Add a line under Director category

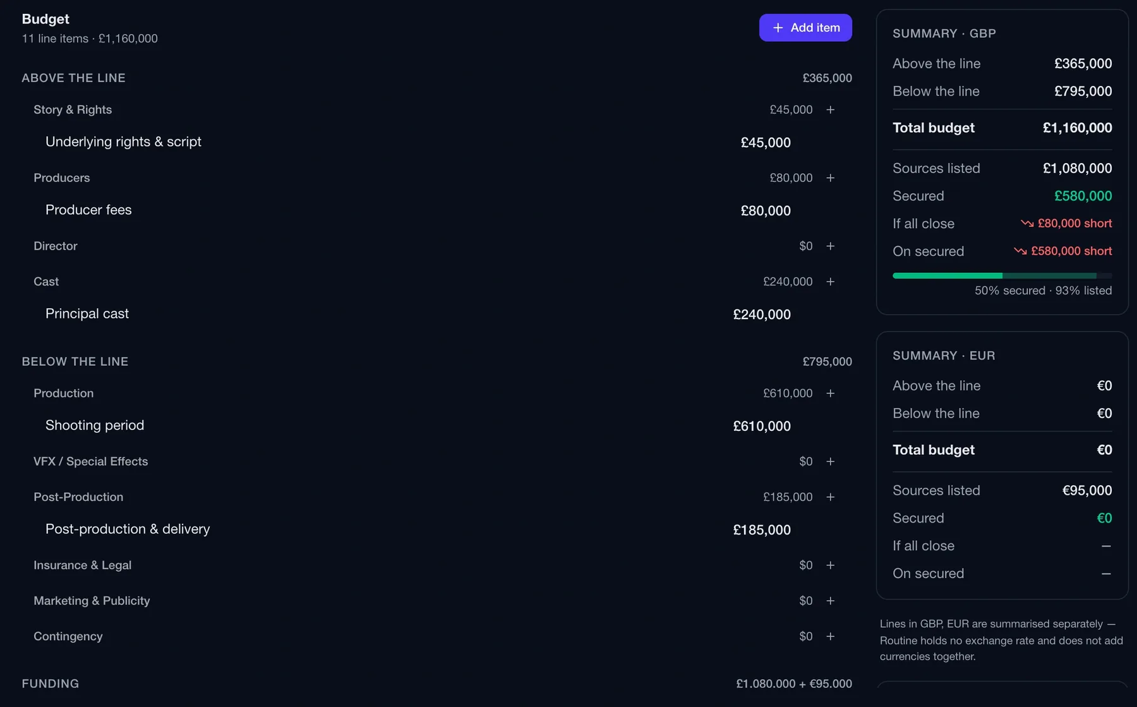pyautogui.click(x=830, y=246)
